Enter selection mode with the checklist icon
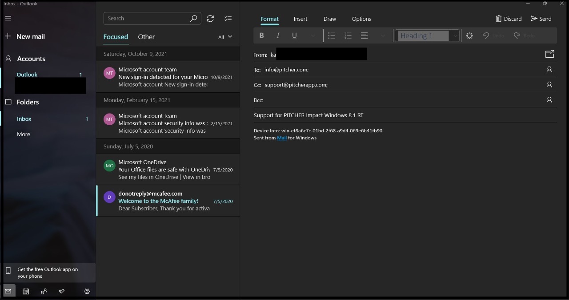 point(228,18)
